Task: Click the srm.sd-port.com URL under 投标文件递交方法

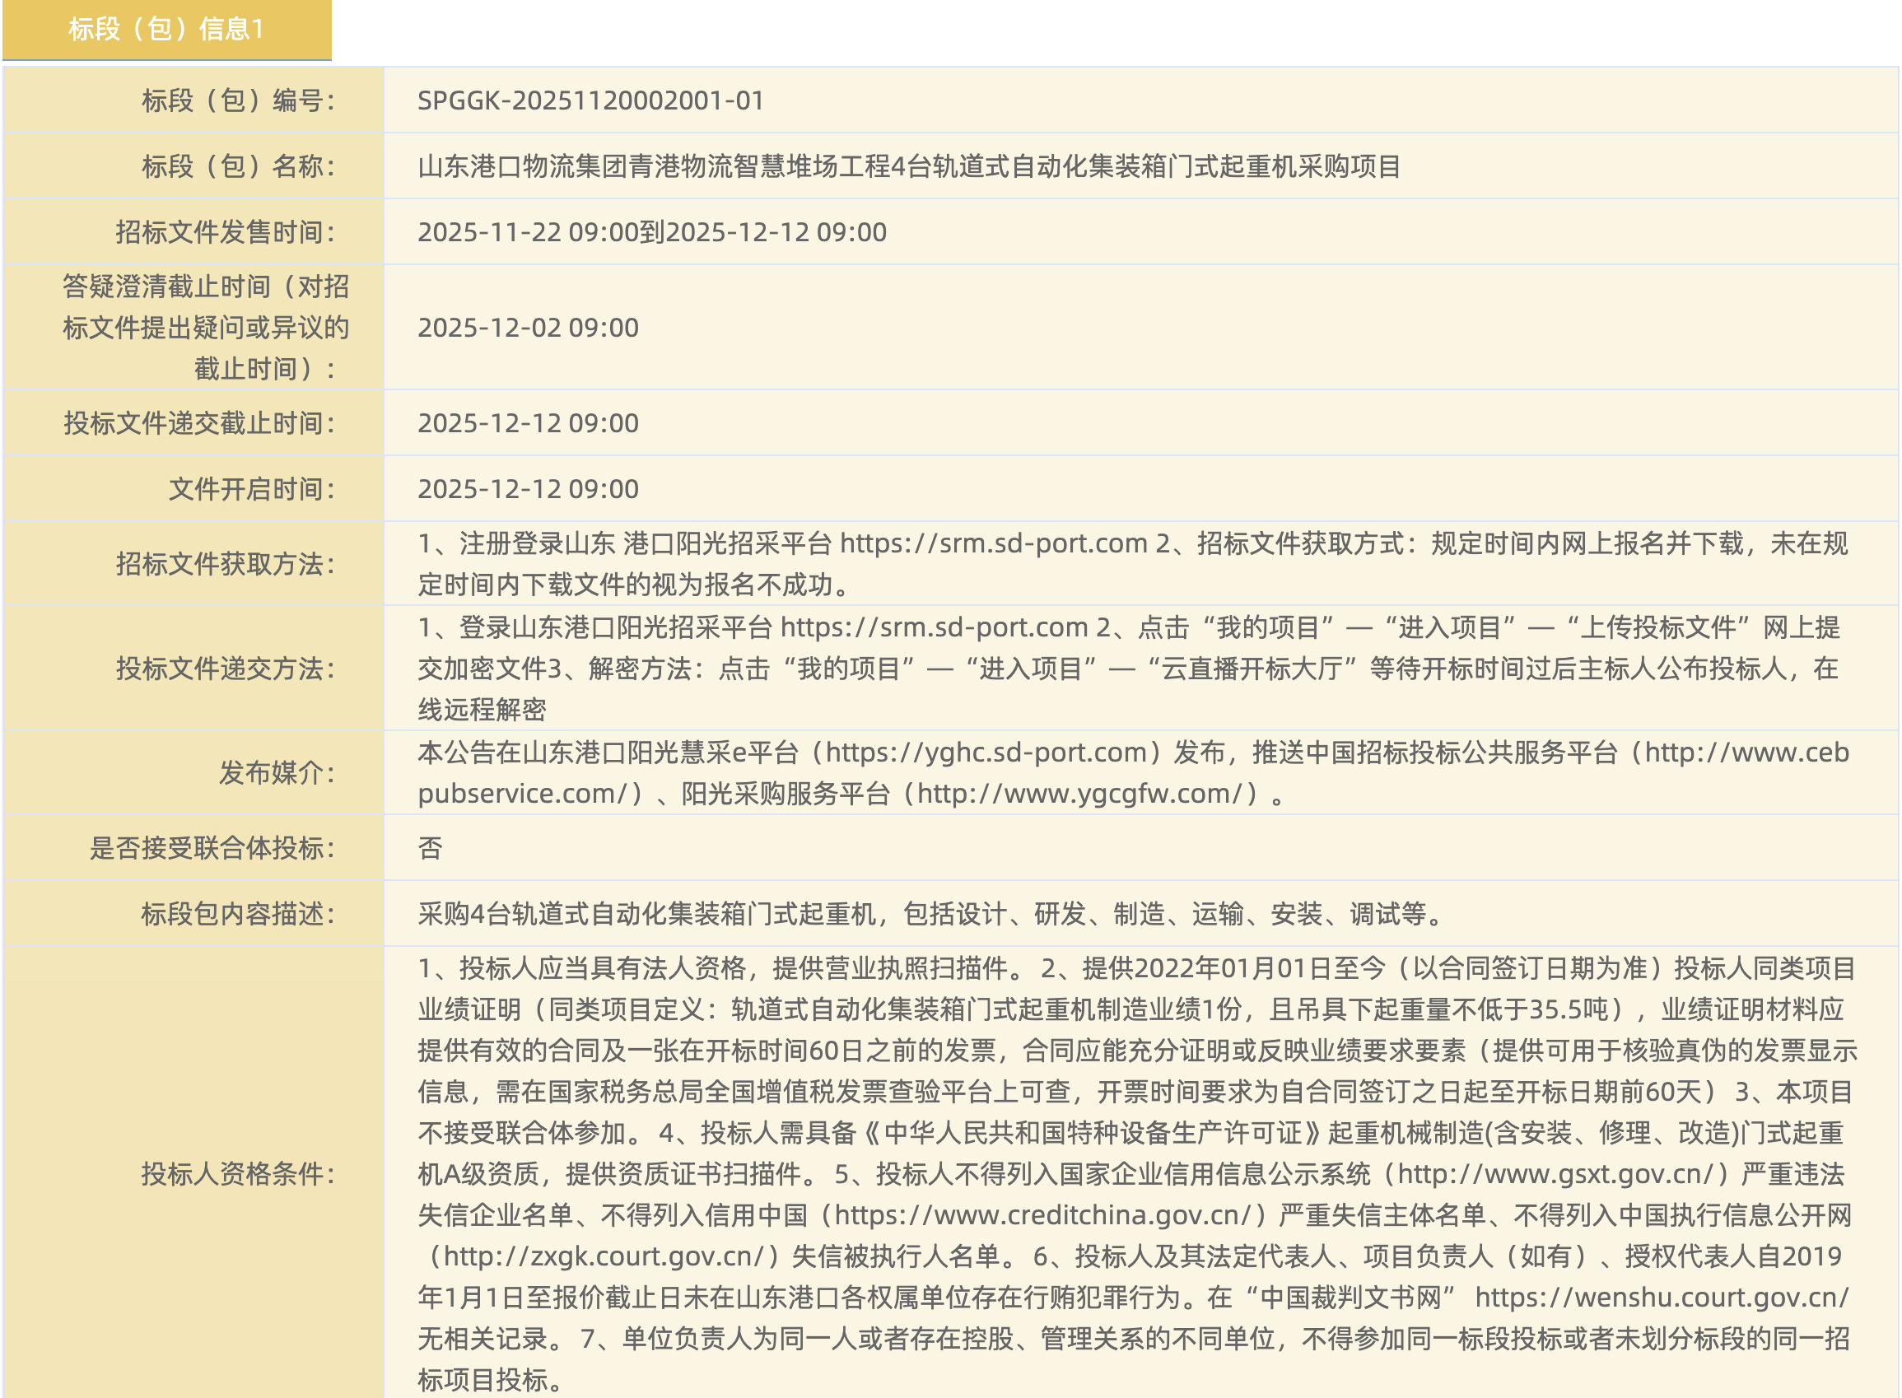Action: click(x=933, y=627)
